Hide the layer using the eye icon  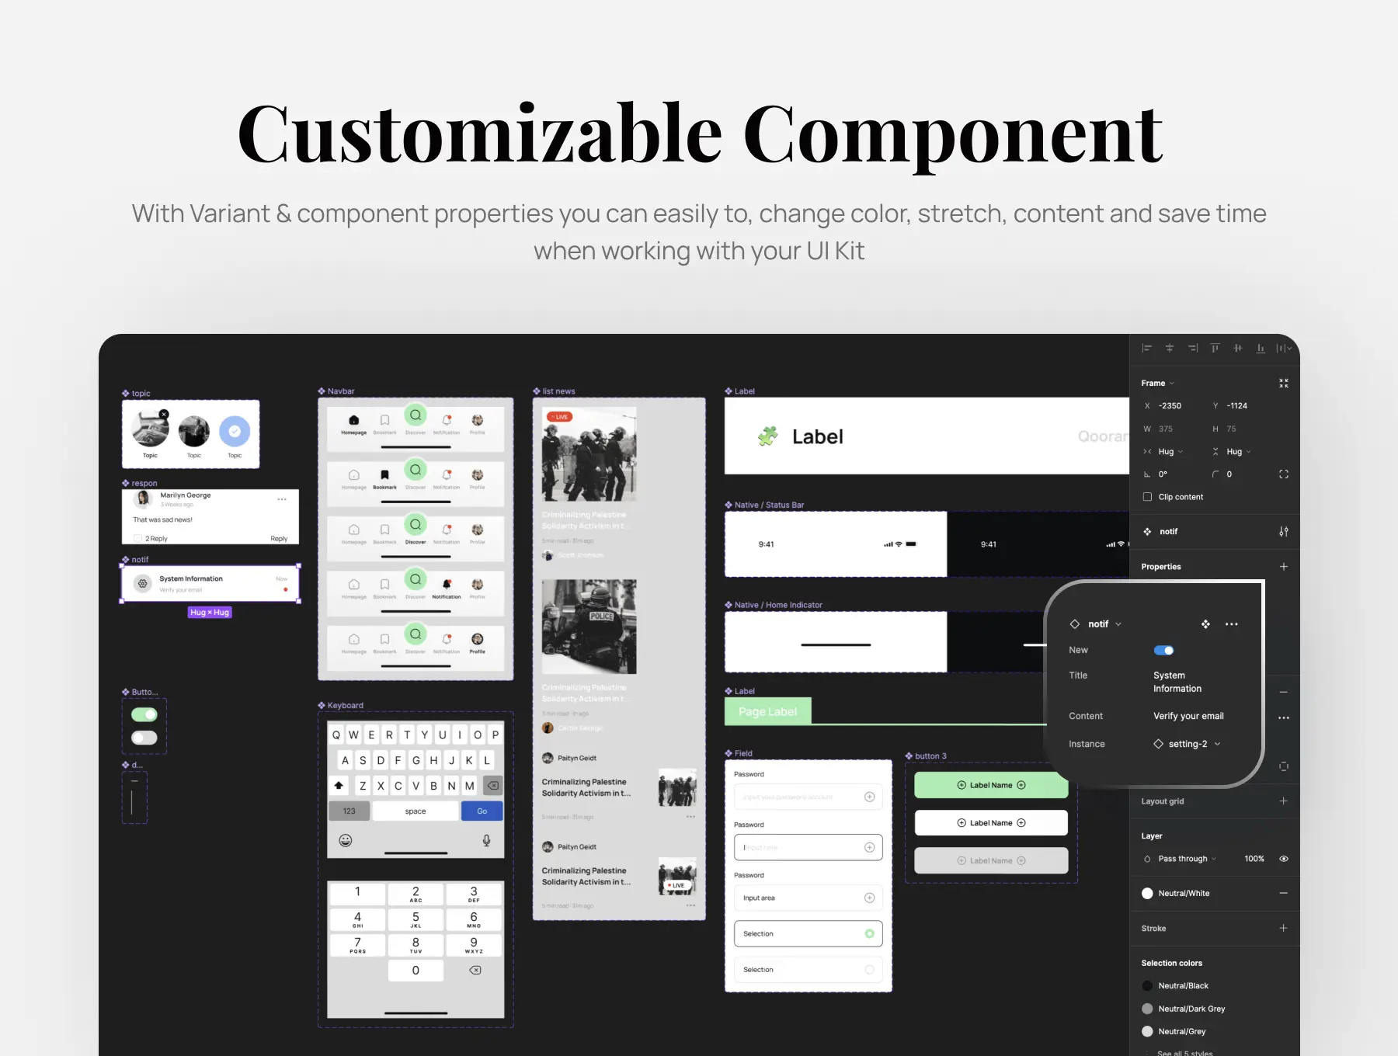point(1283,859)
